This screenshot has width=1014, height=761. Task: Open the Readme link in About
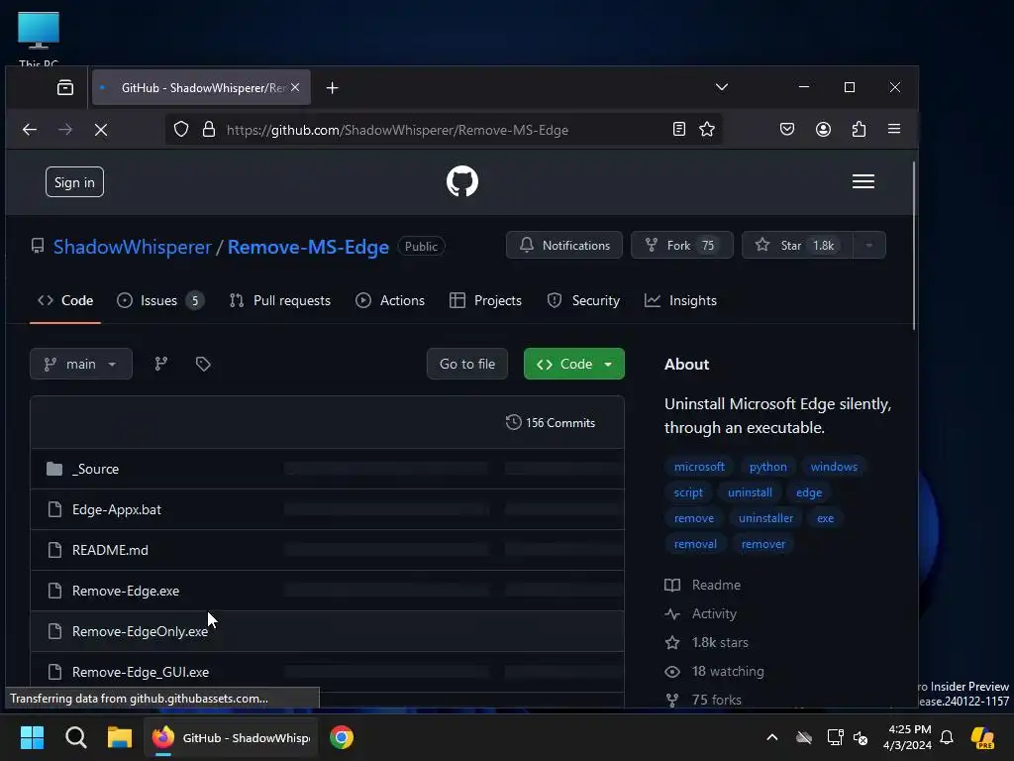(x=703, y=585)
